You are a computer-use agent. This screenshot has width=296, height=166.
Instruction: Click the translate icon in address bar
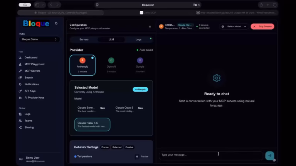195,5
